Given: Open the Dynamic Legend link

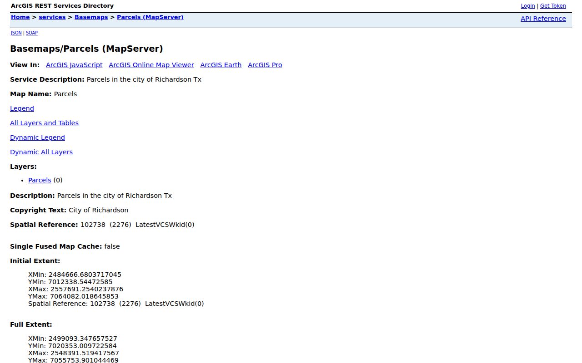Looking at the screenshot, I should click(x=37, y=137).
